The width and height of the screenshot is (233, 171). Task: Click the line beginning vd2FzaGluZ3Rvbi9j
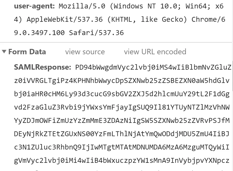pos(122,107)
